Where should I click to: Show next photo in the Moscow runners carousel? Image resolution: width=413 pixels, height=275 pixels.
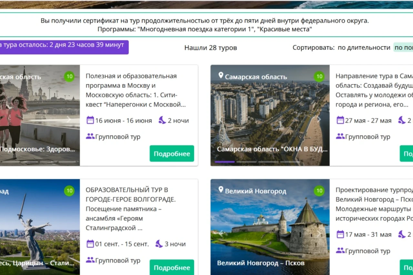click(69, 119)
